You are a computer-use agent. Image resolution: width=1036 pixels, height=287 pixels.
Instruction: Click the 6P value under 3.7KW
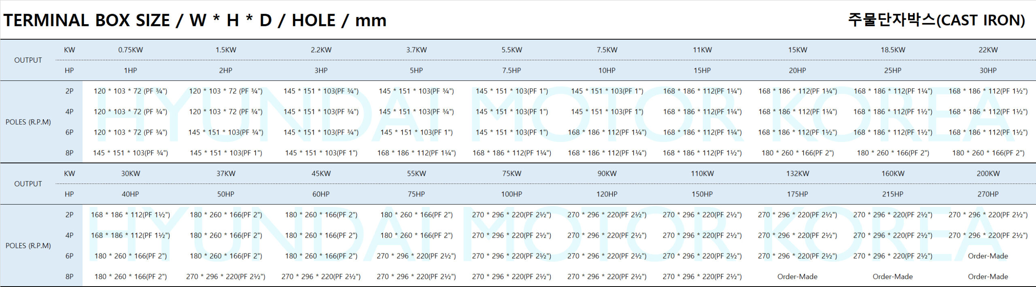pos(416,132)
